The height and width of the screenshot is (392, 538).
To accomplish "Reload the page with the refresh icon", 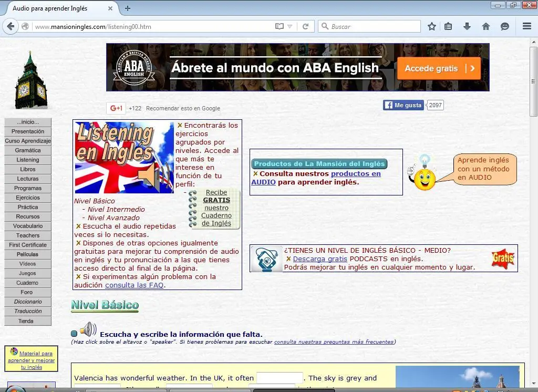I will (305, 26).
